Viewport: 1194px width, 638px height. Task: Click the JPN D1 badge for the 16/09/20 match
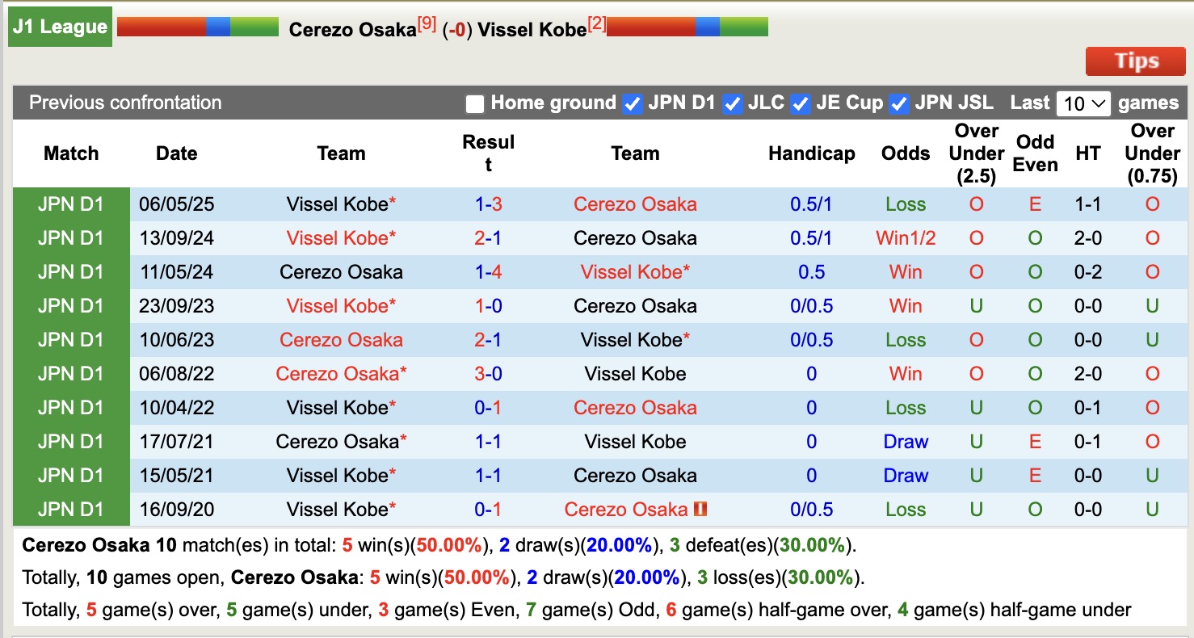[x=71, y=510]
